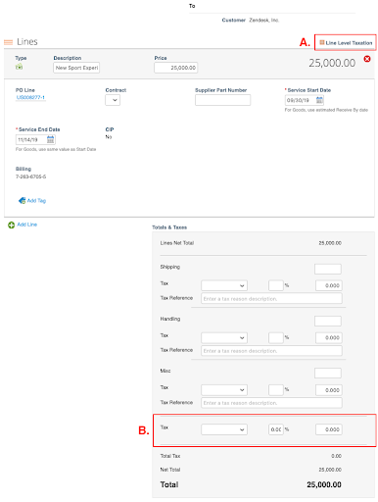This screenshot has width=378, height=502.
Task: Edit the Description field New Sport Experi
Action: 76,68
